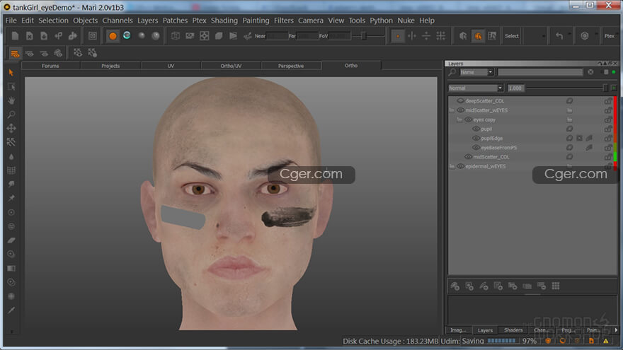
Task: Open the Painting menu
Action: click(256, 21)
